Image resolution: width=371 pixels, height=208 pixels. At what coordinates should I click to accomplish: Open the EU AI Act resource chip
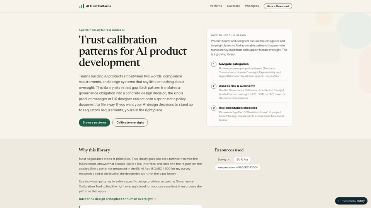click(242, 159)
